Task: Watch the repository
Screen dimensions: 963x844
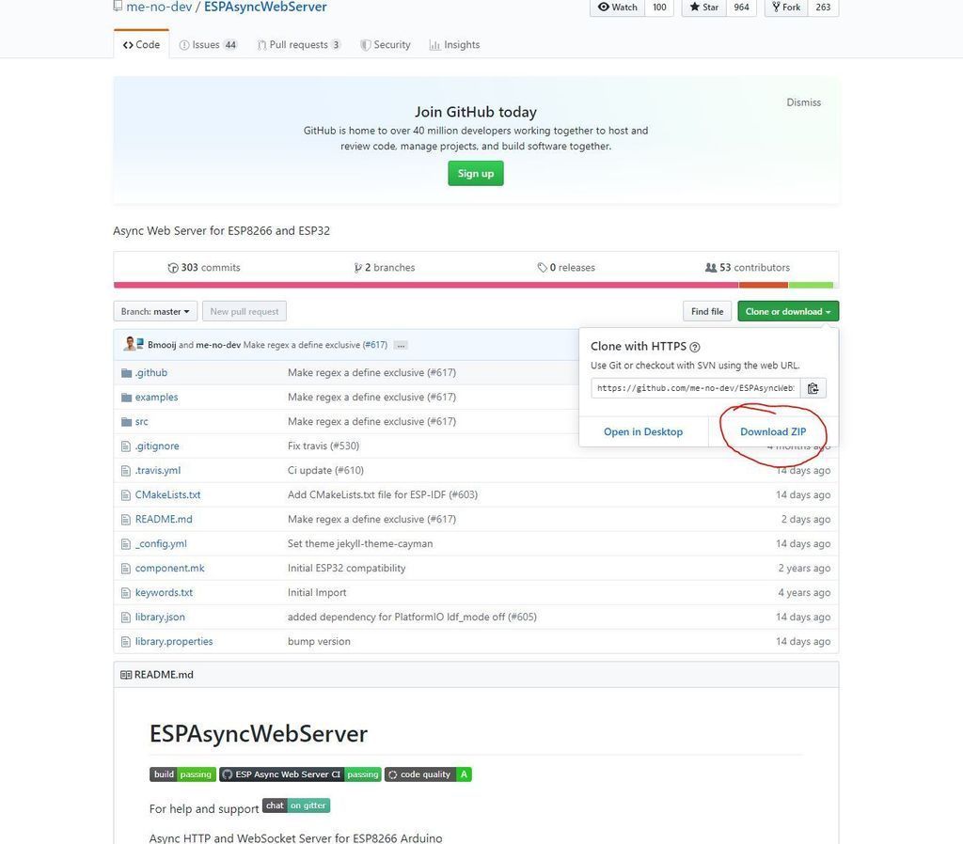Action: 618,8
